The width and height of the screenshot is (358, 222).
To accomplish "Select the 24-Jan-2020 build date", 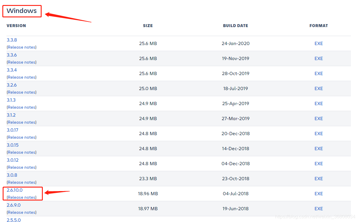I will point(236,43).
